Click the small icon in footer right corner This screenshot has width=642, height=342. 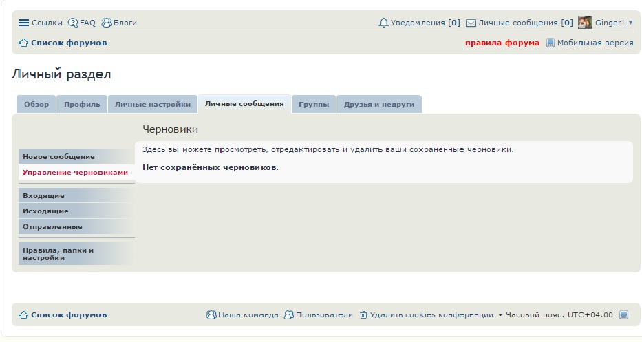pos(623,314)
